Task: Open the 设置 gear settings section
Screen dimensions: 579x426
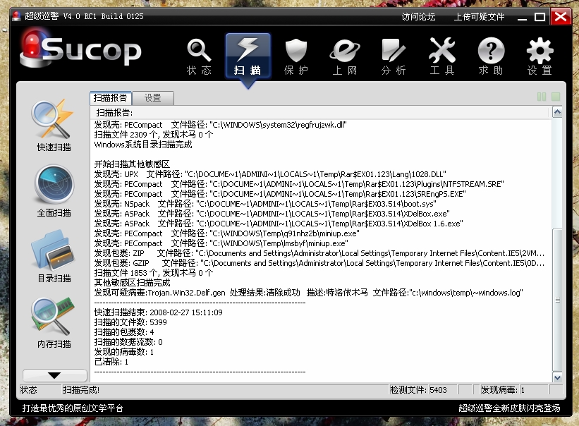Action: click(540, 56)
